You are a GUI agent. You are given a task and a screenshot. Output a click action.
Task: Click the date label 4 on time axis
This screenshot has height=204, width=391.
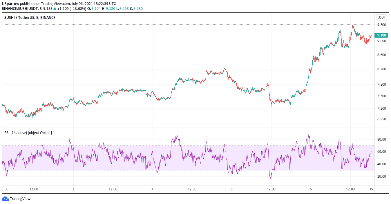153,190
